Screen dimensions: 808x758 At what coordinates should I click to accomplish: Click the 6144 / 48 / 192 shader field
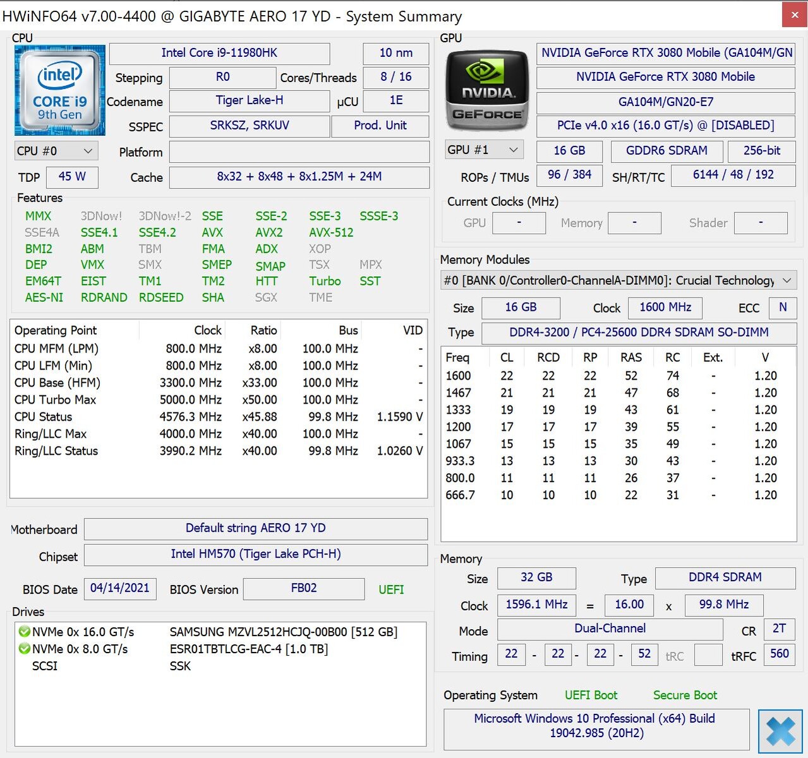pos(733,175)
